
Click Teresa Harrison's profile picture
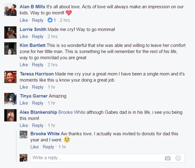click(x=11, y=77)
